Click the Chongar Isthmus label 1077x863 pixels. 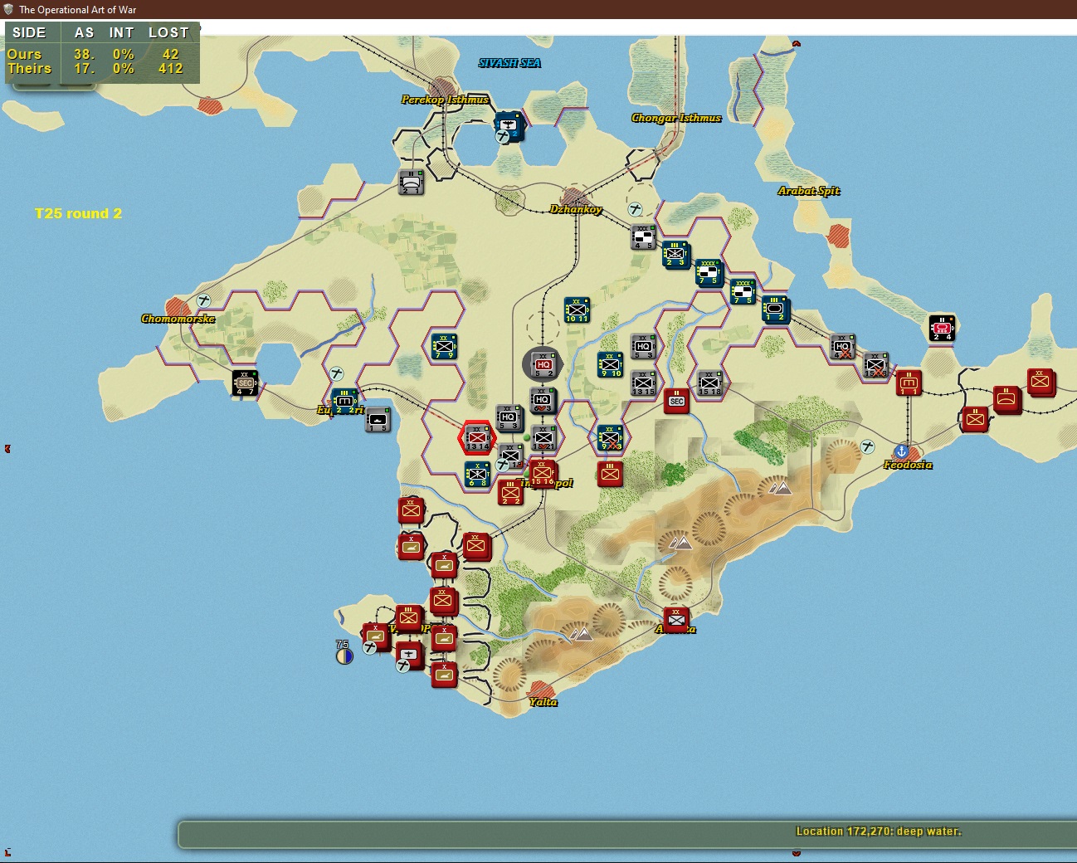676,118
